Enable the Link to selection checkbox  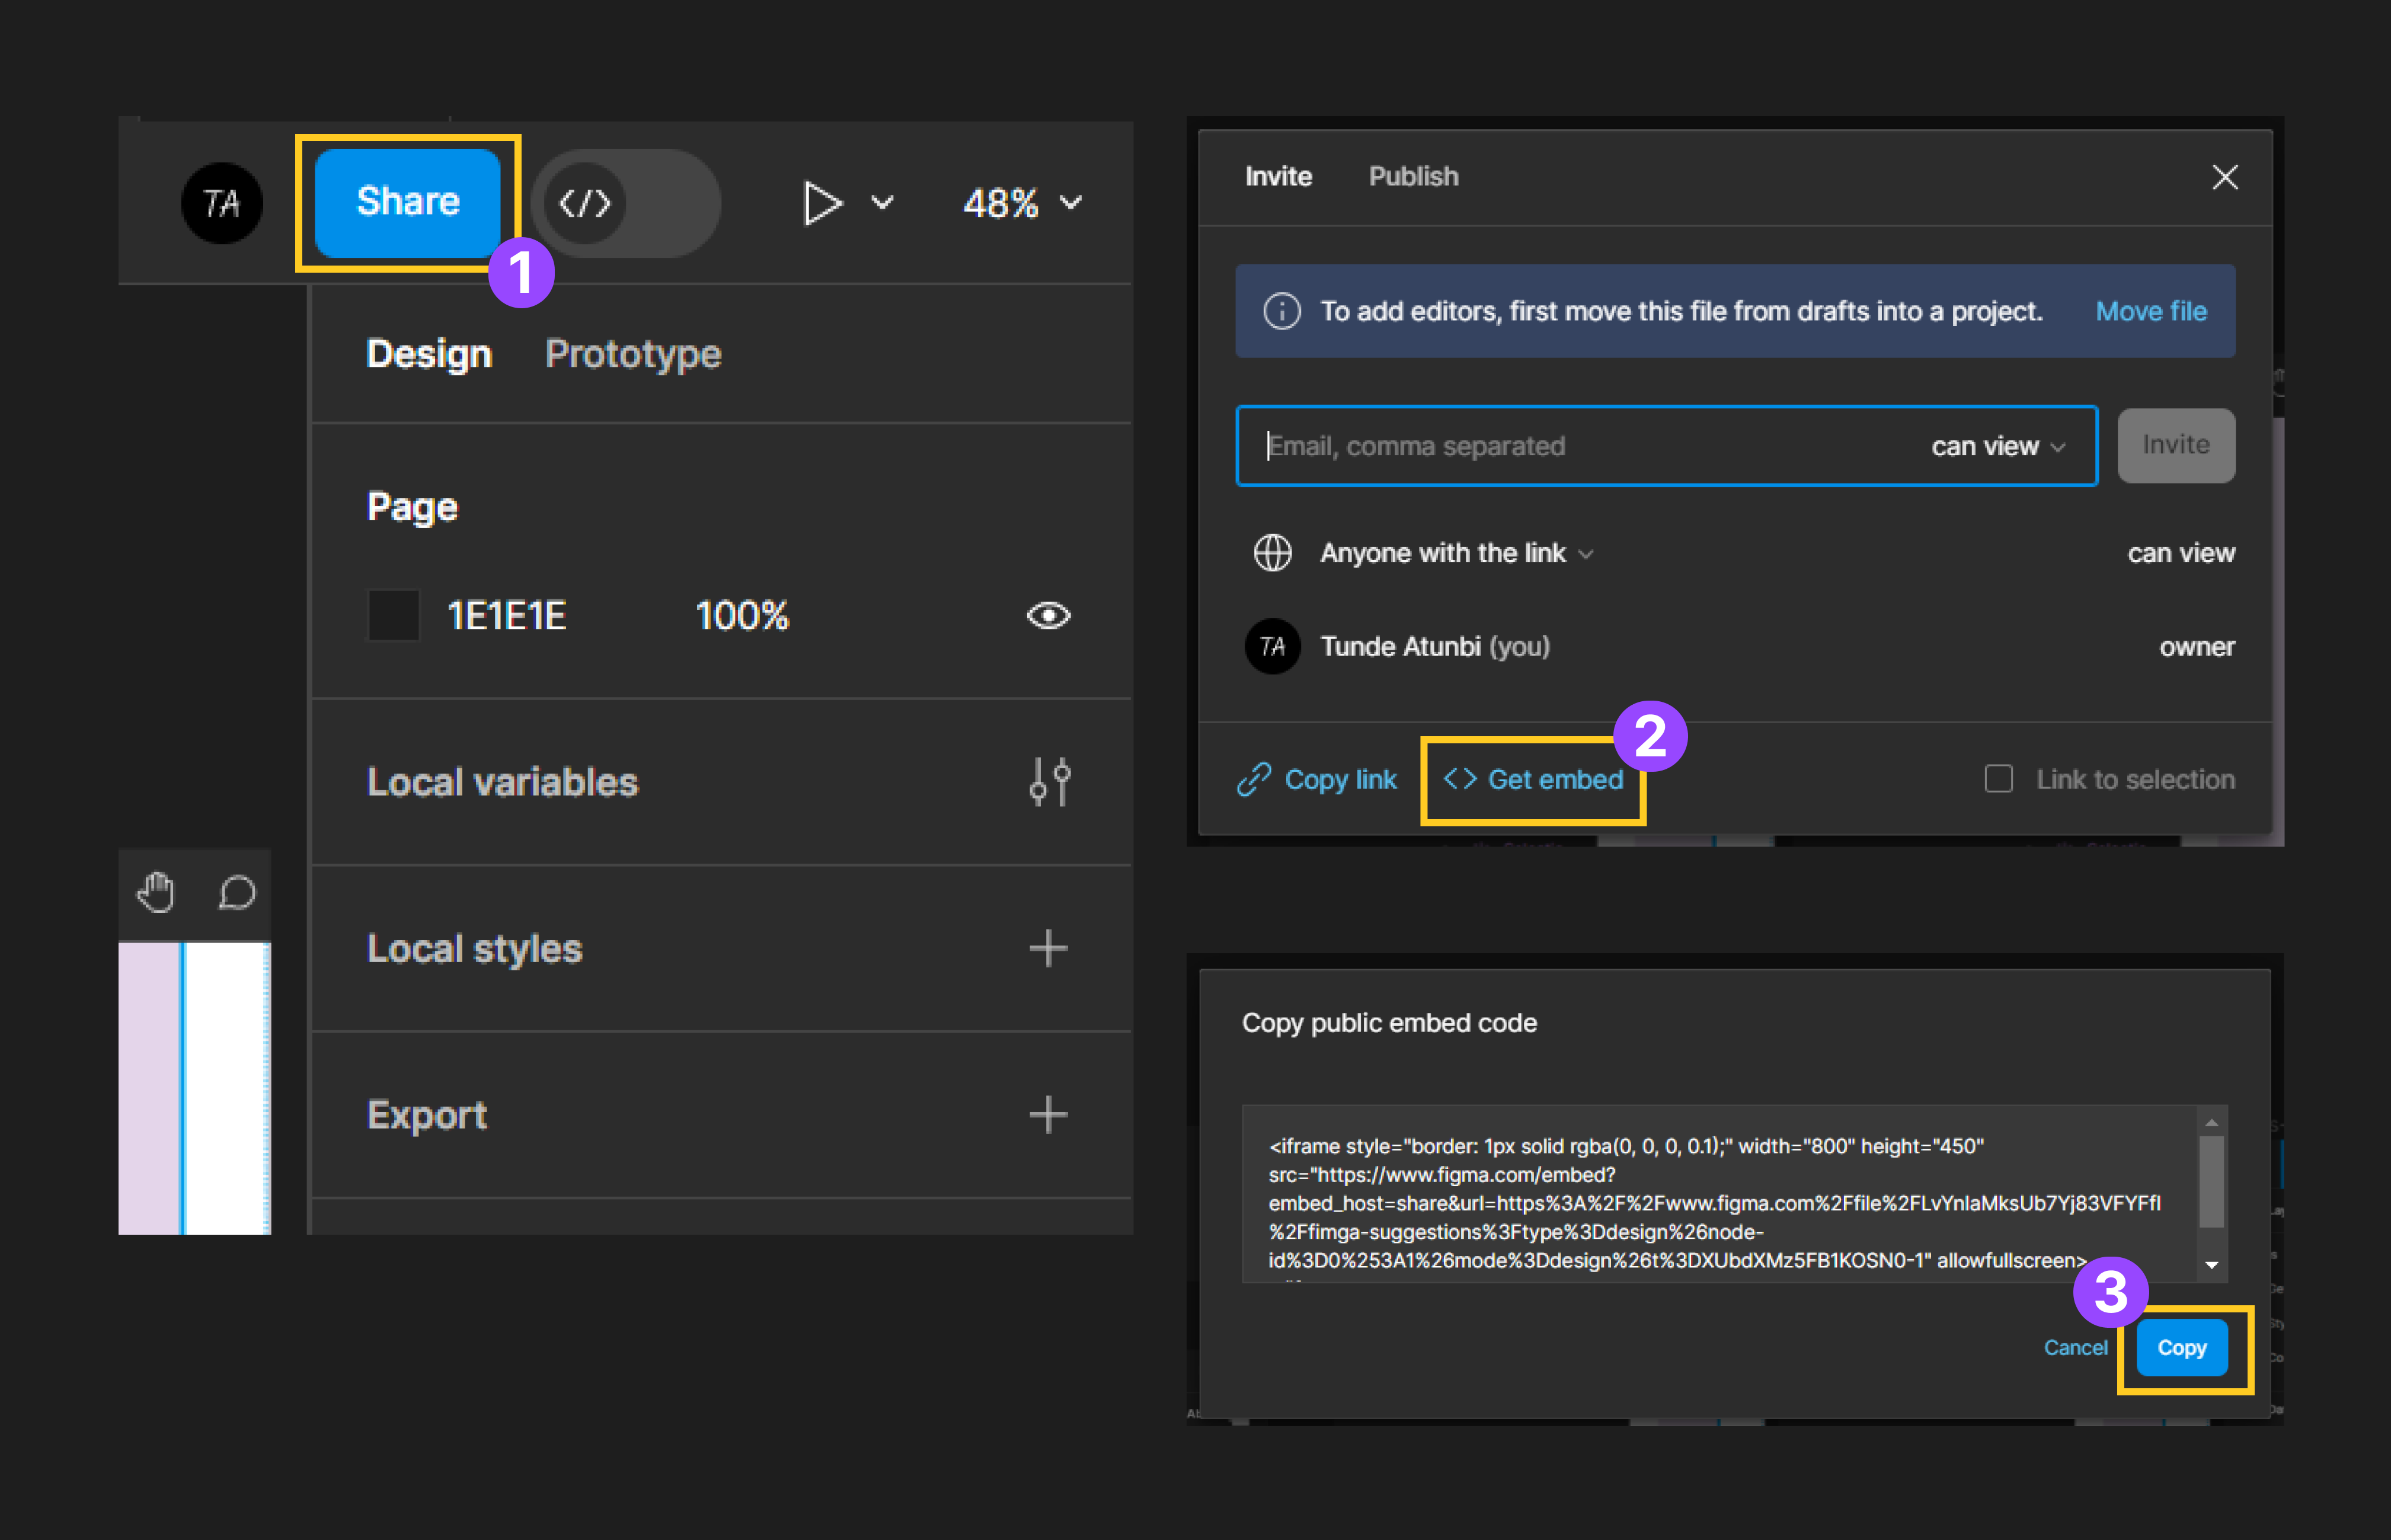pos(1998,779)
